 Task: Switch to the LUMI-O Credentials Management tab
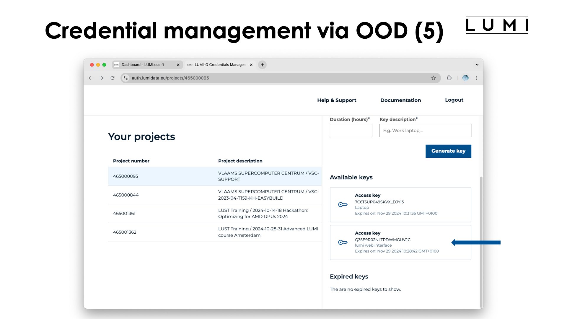[x=220, y=65]
